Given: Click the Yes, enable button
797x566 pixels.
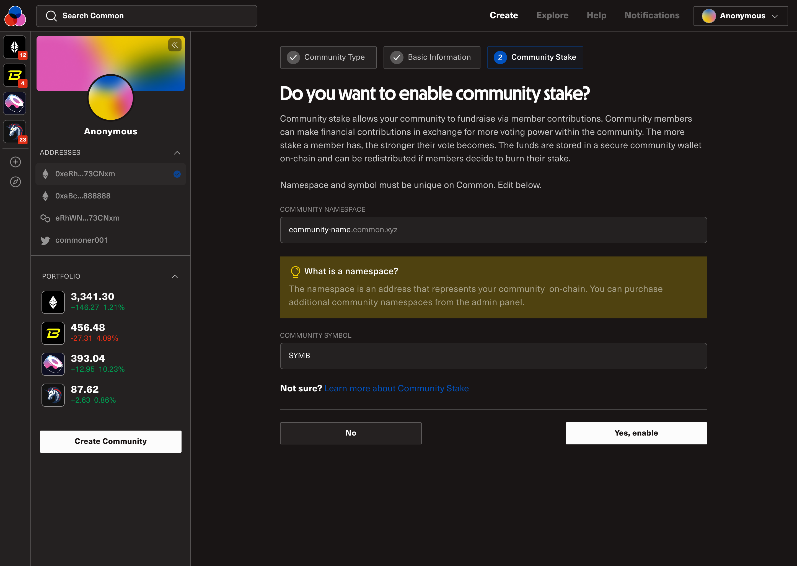Looking at the screenshot, I should (636, 433).
